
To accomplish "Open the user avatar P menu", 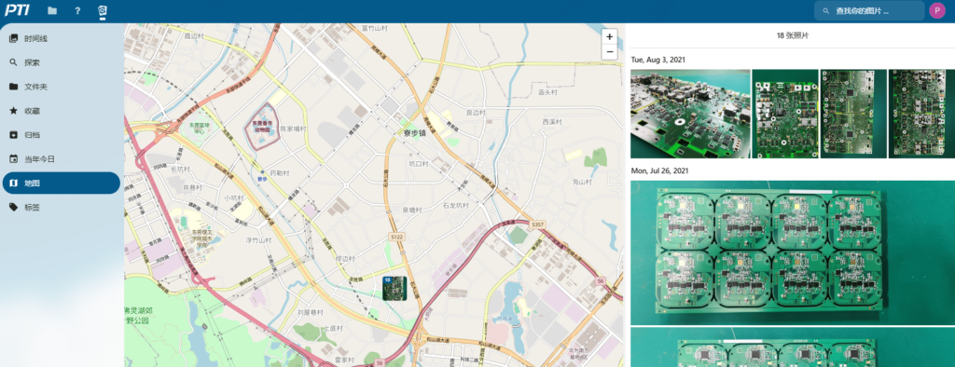I will tap(936, 10).
